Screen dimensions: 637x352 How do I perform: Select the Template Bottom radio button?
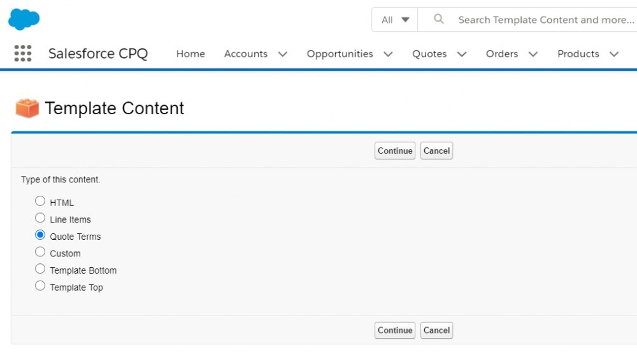point(39,268)
